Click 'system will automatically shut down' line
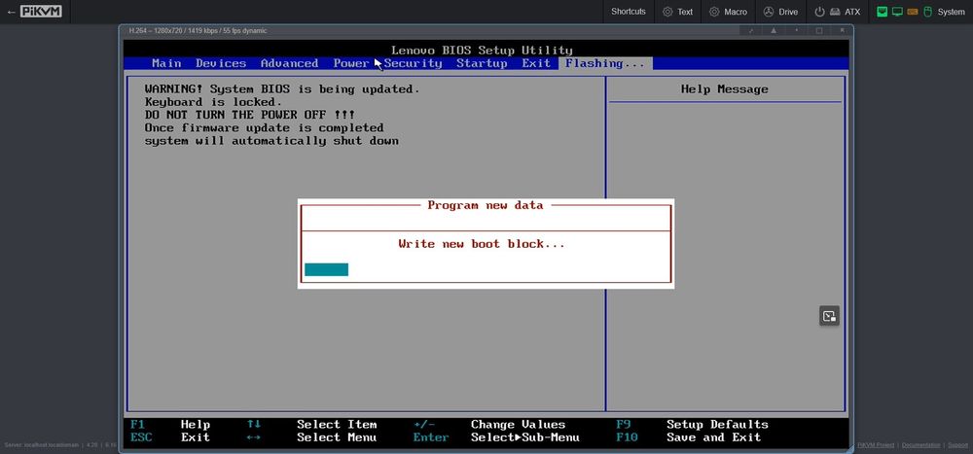973x454 pixels. [x=271, y=141]
